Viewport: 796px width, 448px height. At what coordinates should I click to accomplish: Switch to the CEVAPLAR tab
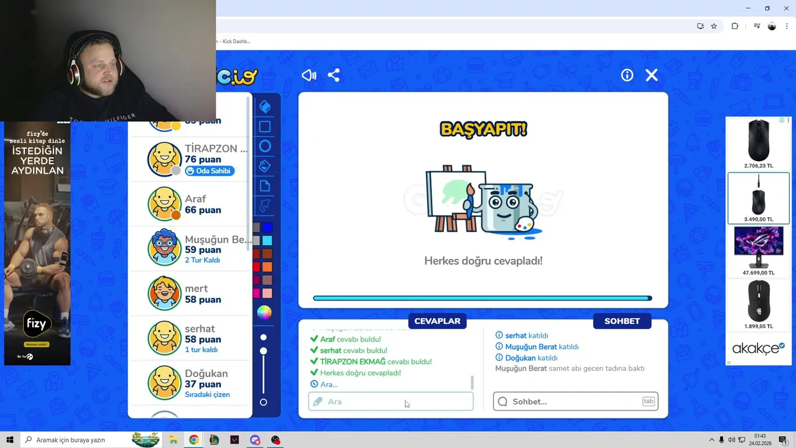point(437,321)
